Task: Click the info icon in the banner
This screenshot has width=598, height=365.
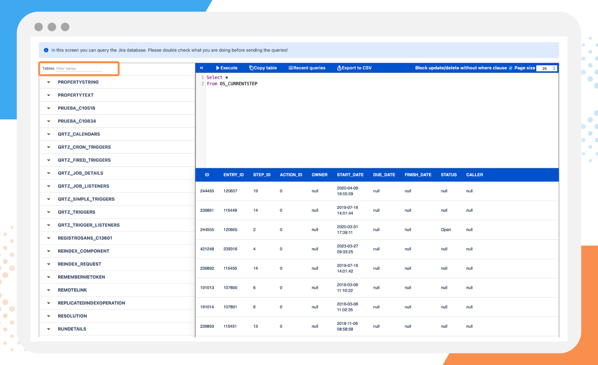Action: coord(46,50)
